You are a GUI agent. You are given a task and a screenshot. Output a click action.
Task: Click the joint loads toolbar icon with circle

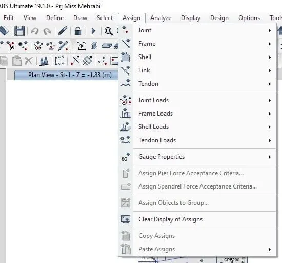[x=38, y=46]
